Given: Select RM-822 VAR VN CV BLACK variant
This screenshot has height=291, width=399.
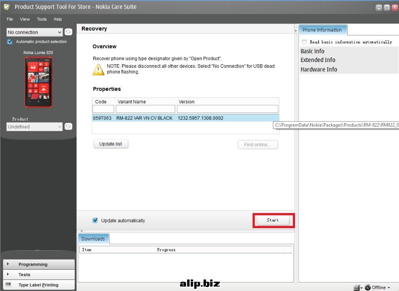Looking at the screenshot, I should tap(145, 118).
